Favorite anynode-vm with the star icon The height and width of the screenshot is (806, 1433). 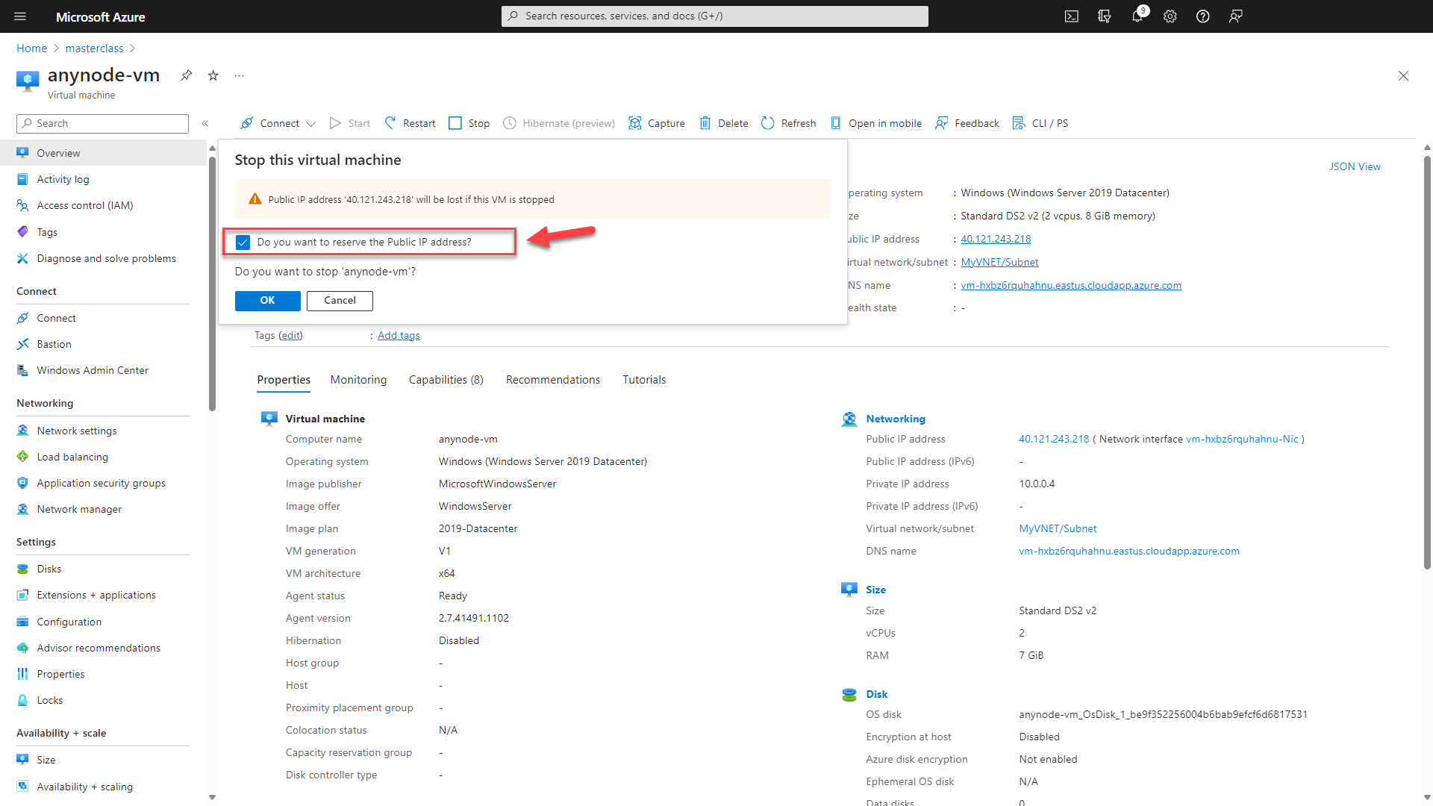click(213, 75)
